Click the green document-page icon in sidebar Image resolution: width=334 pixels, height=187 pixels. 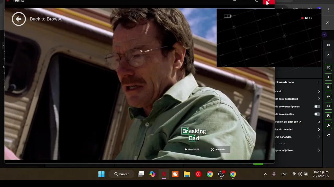coord(328,87)
